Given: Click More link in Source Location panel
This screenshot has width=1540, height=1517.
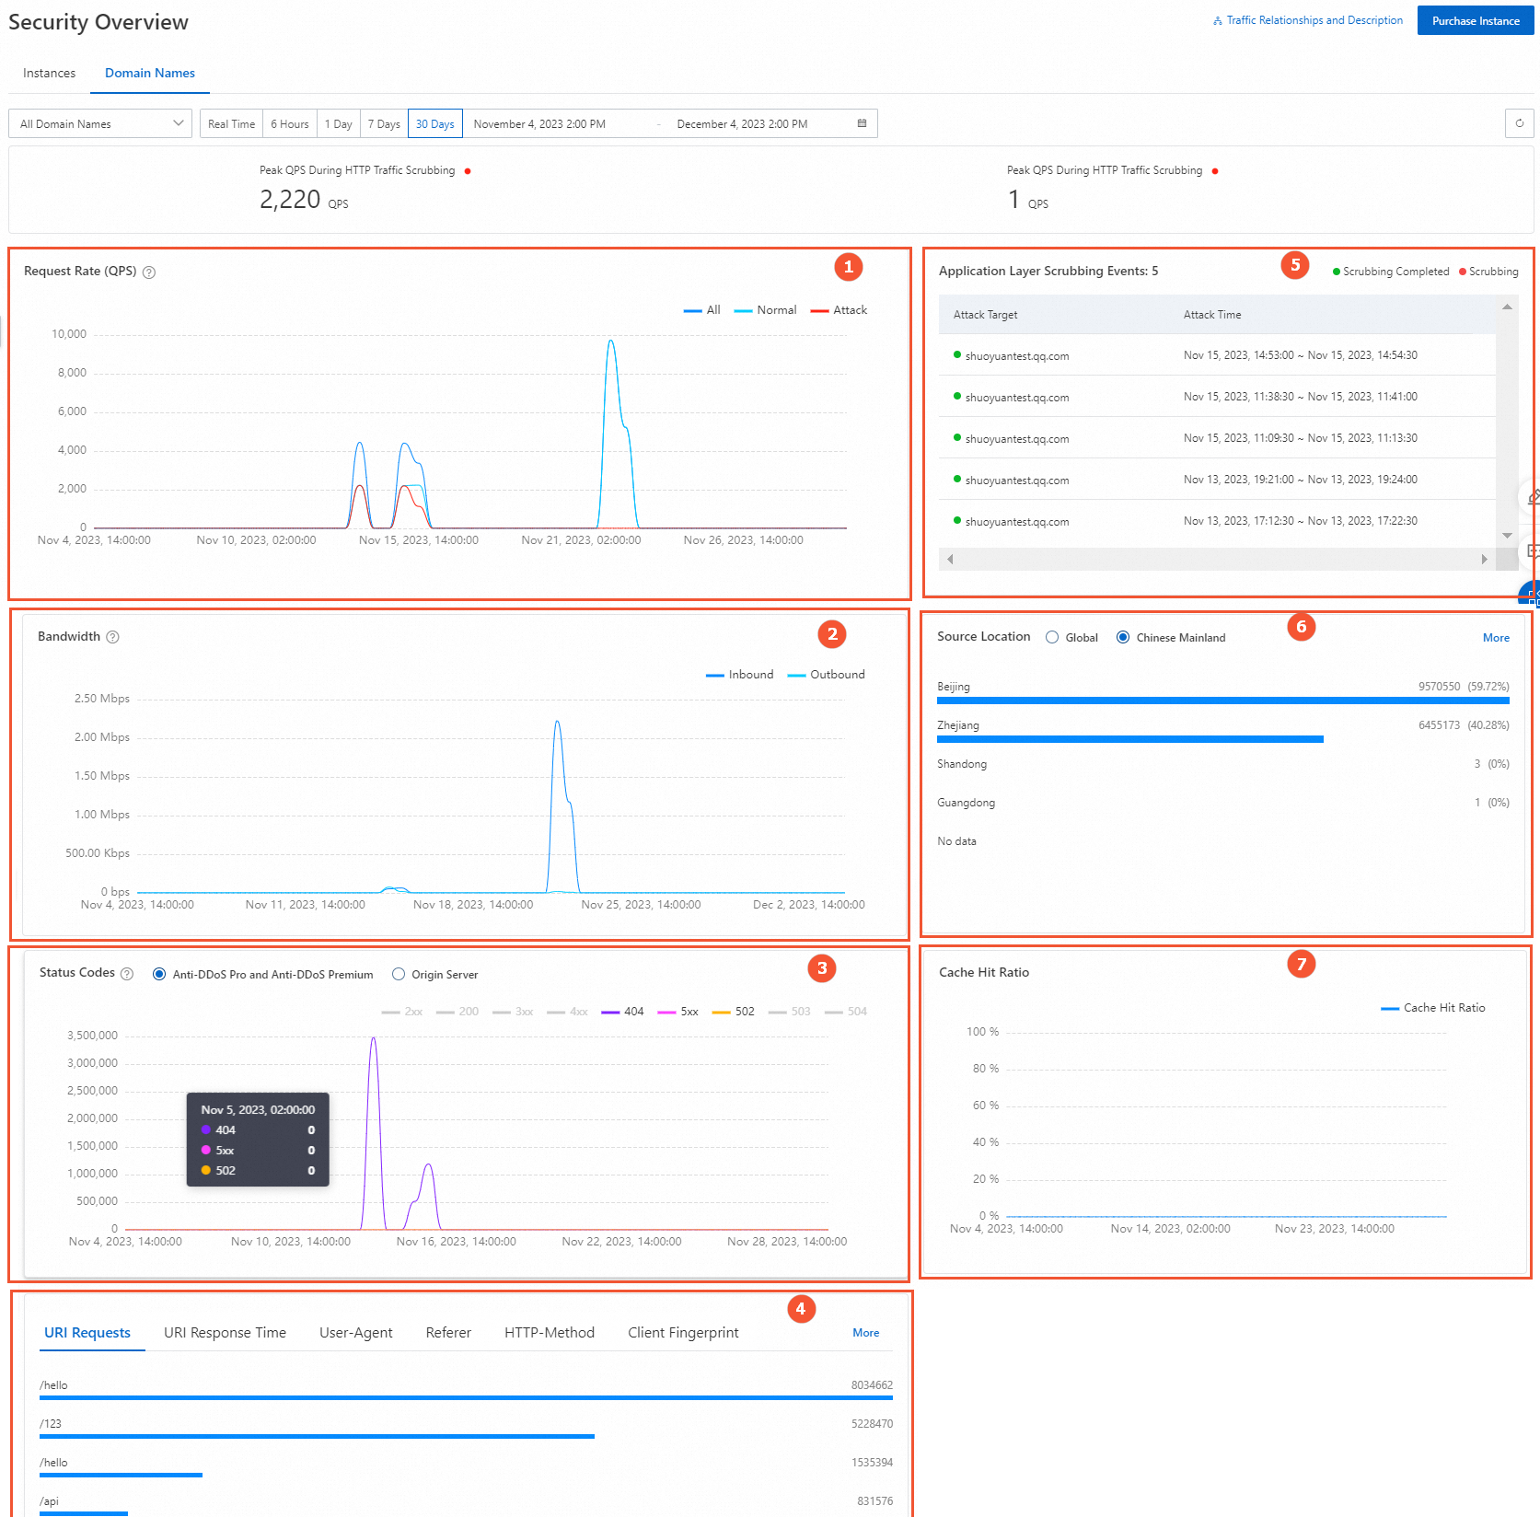Looking at the screenshot, I should (x=1496, y=637).
